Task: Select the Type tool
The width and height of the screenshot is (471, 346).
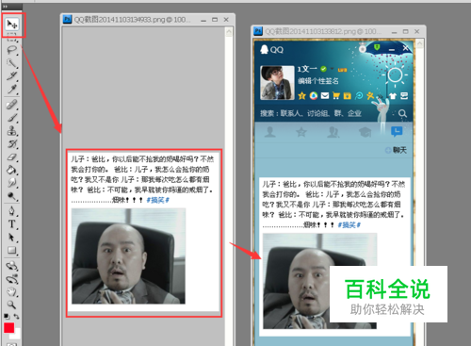Action: (x=12, y=224)
